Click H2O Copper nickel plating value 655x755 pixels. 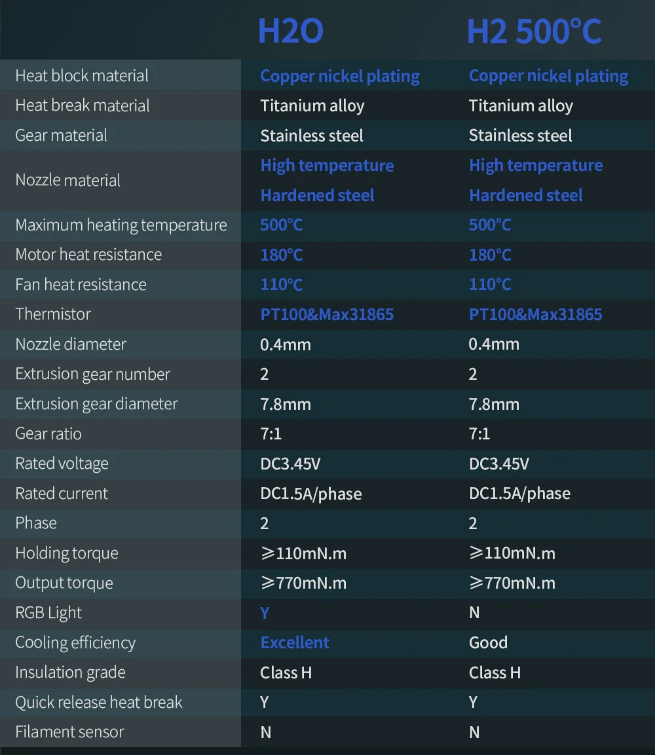pyautogui.click(x=340, y=76)
